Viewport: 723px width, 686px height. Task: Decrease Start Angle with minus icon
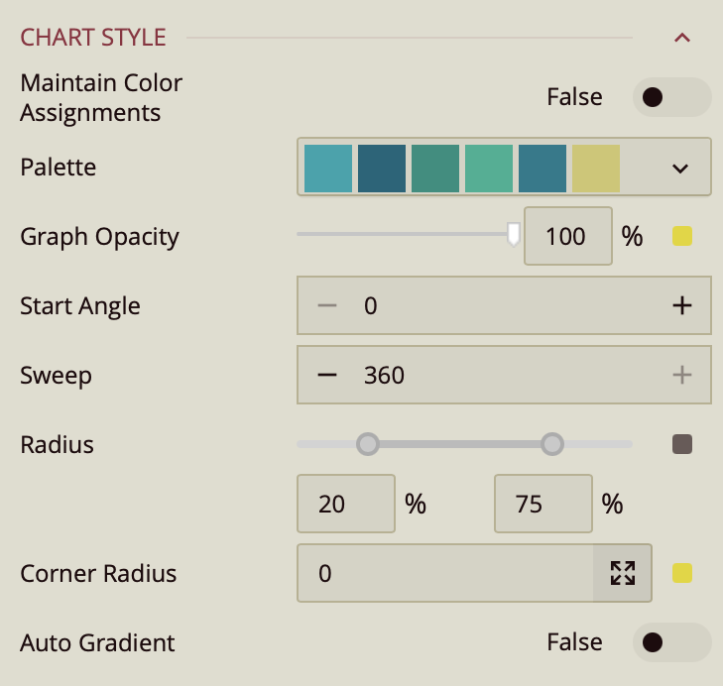327,305
